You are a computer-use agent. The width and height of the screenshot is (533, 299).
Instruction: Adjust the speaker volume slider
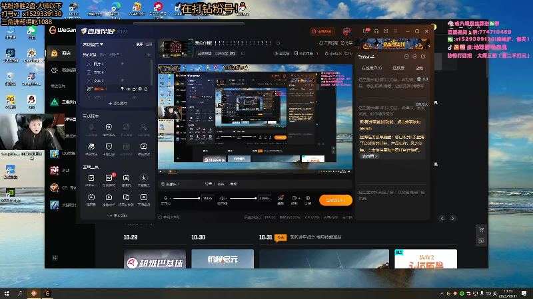tap(243, 198)
